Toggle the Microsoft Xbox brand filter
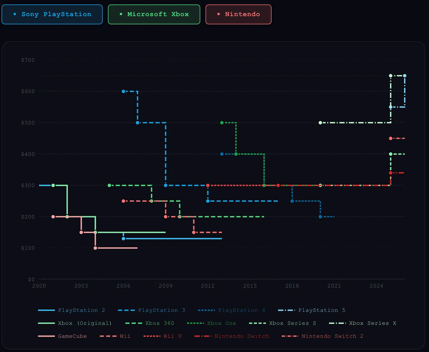Image resolution: width=429 pixels, height=352 pixels. point(154,14)
